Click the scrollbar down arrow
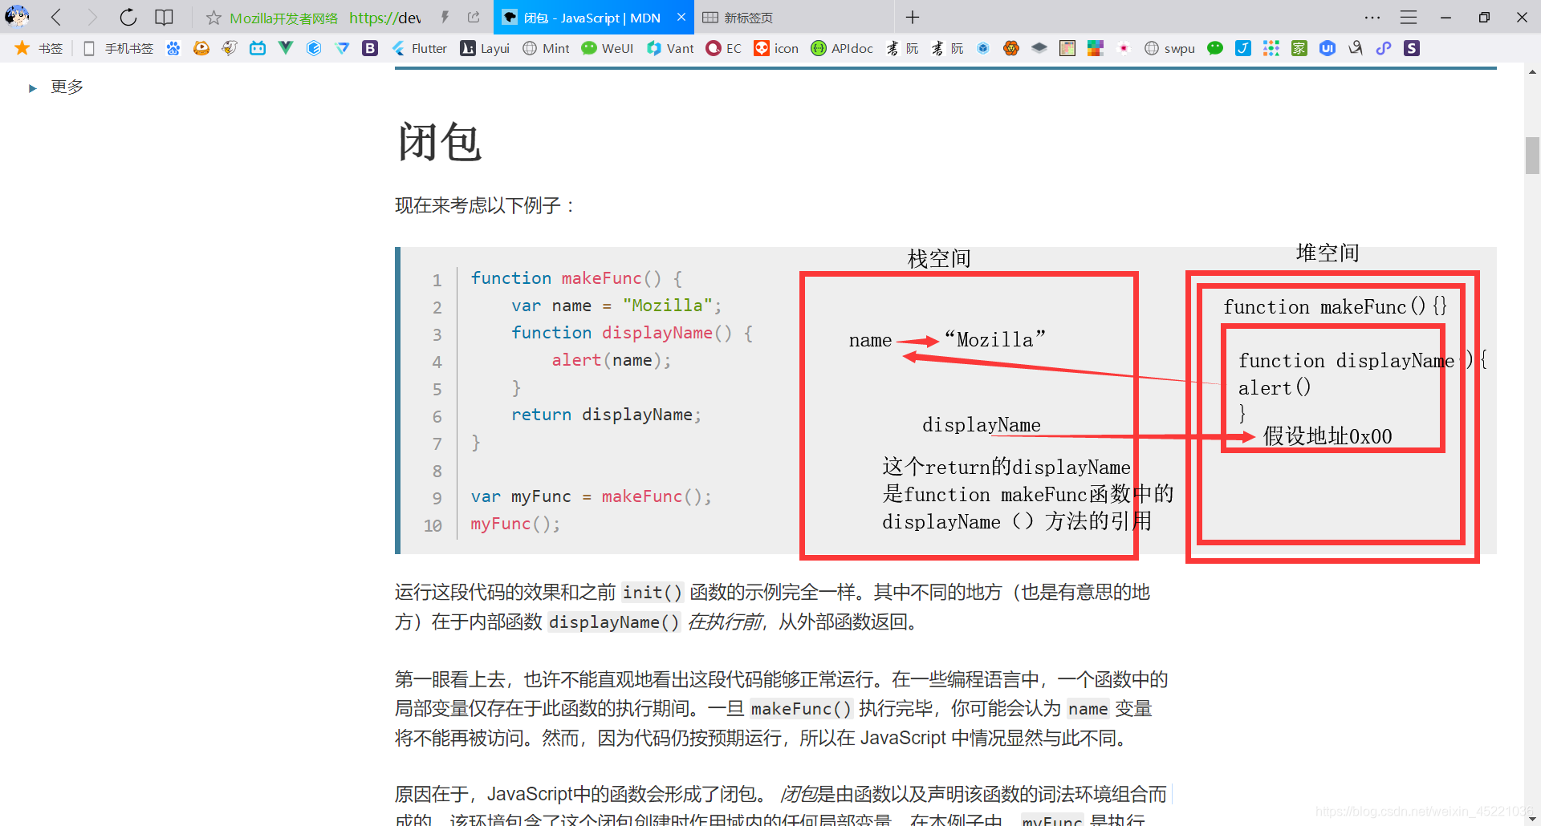 [1532, 818]
